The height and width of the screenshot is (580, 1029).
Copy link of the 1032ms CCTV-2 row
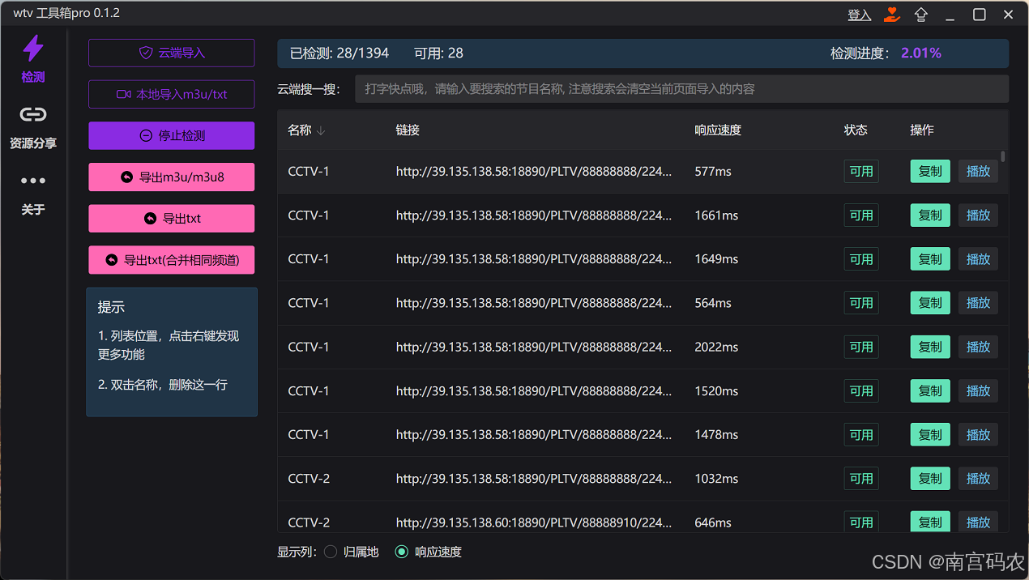point(930,478)
